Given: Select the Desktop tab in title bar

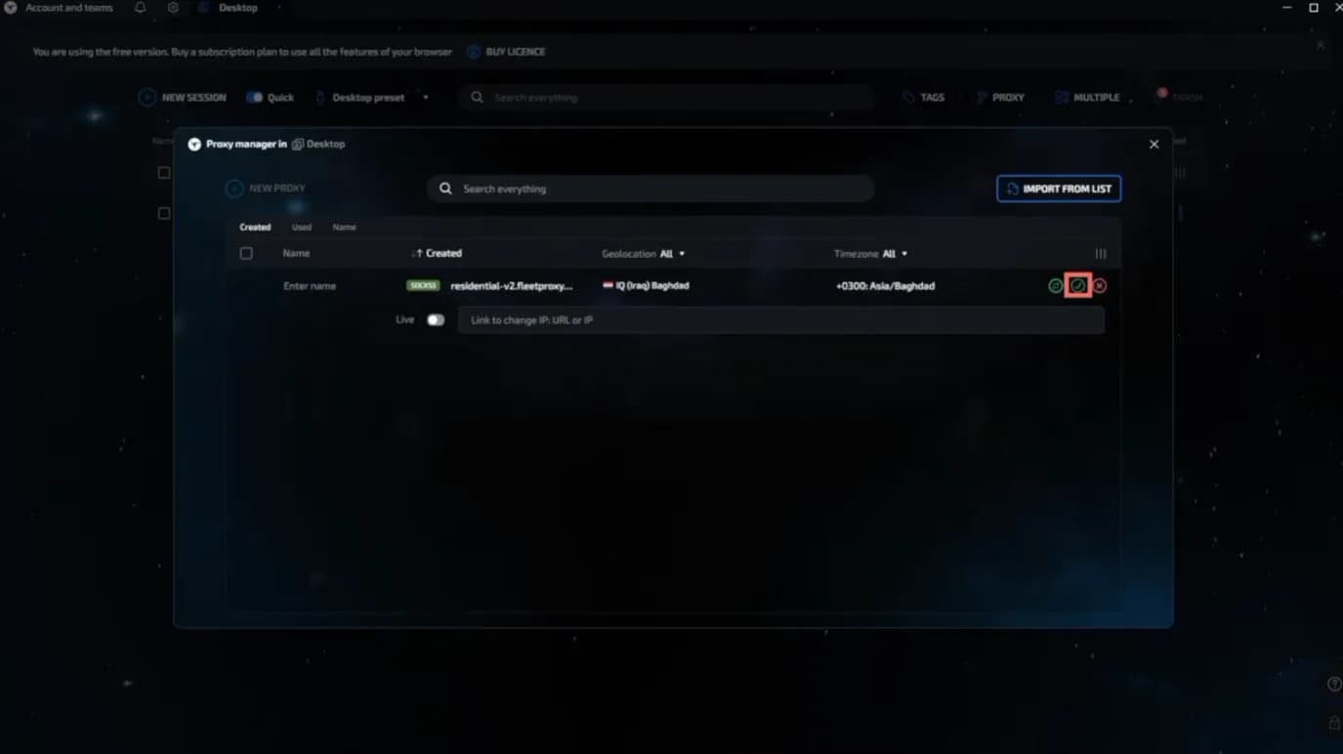Looking at the screenshot, I should pyautogui.click(x=229, y=8).
